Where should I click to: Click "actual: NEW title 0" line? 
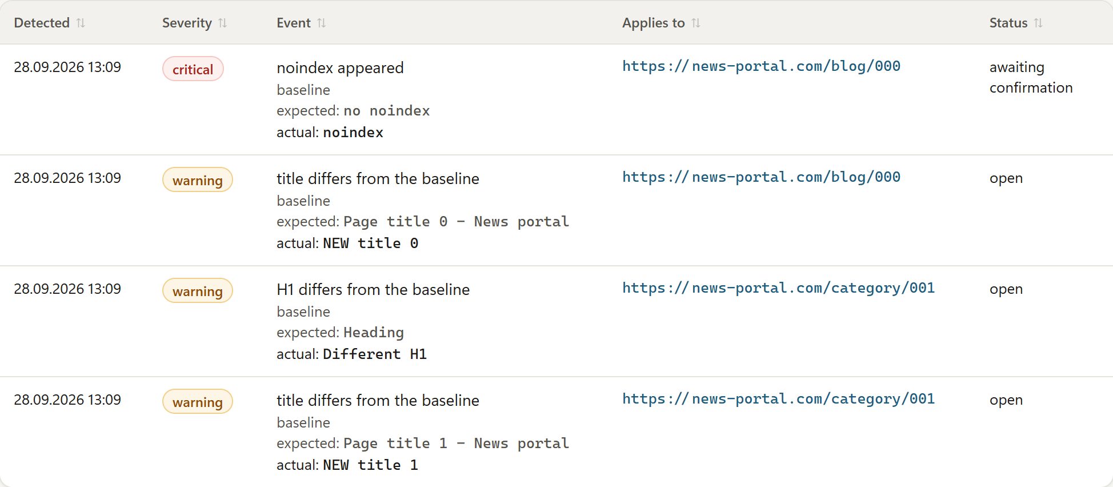click(347, 243)
